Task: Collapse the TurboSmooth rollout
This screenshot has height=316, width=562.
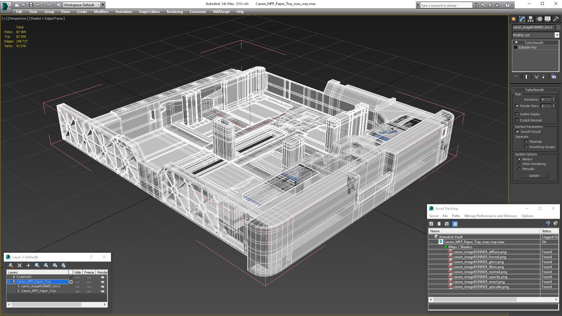Action: pos(513,90)
